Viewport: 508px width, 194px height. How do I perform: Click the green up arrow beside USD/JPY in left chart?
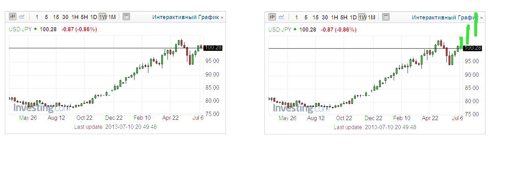35,29
